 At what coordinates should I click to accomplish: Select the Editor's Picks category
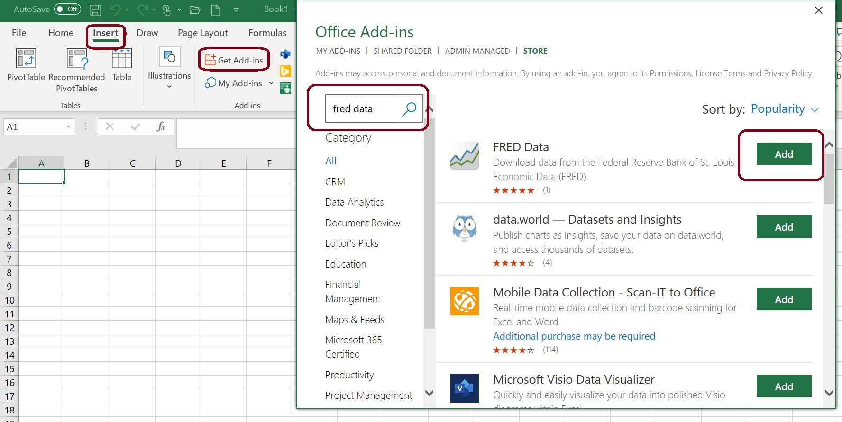(352, 243)
